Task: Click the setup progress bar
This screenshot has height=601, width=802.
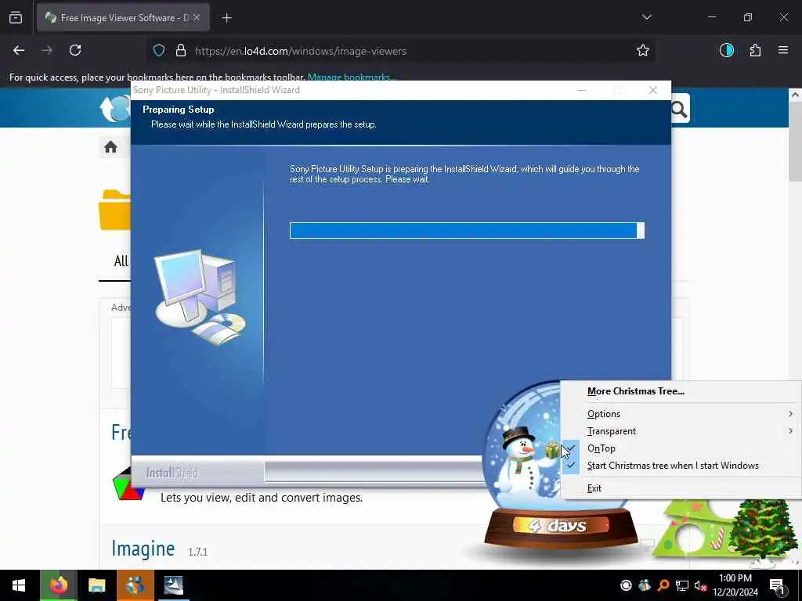Action: click(x=467, y=231)
